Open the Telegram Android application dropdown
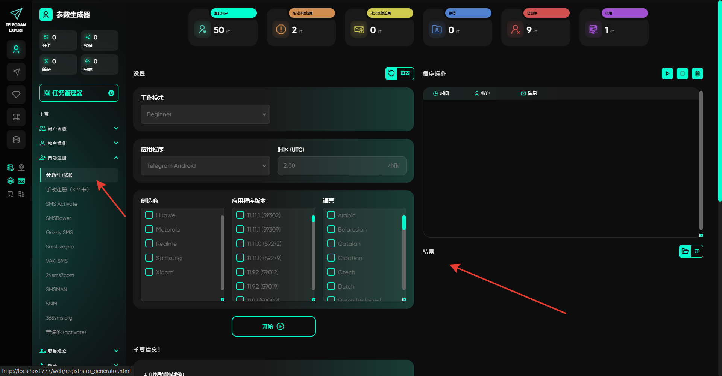 205,166
